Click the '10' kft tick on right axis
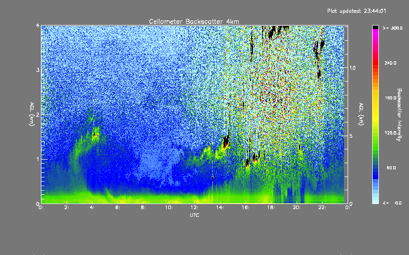The width and height of the screenshot is (409, 255). (352, 68)
